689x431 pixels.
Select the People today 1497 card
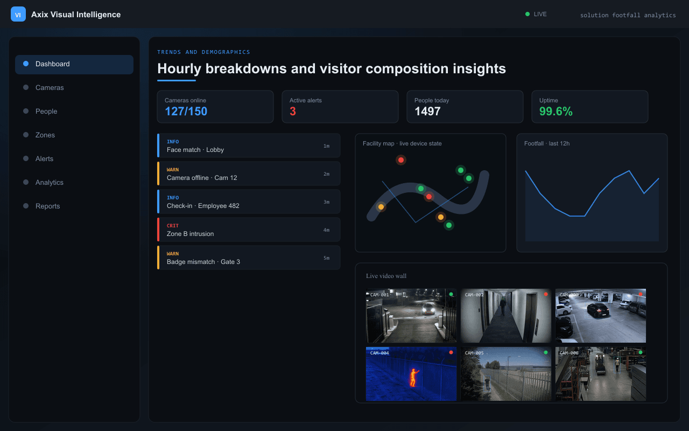(465, 107)
